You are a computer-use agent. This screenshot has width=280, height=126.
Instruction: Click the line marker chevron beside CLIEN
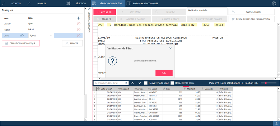[95, 57]
